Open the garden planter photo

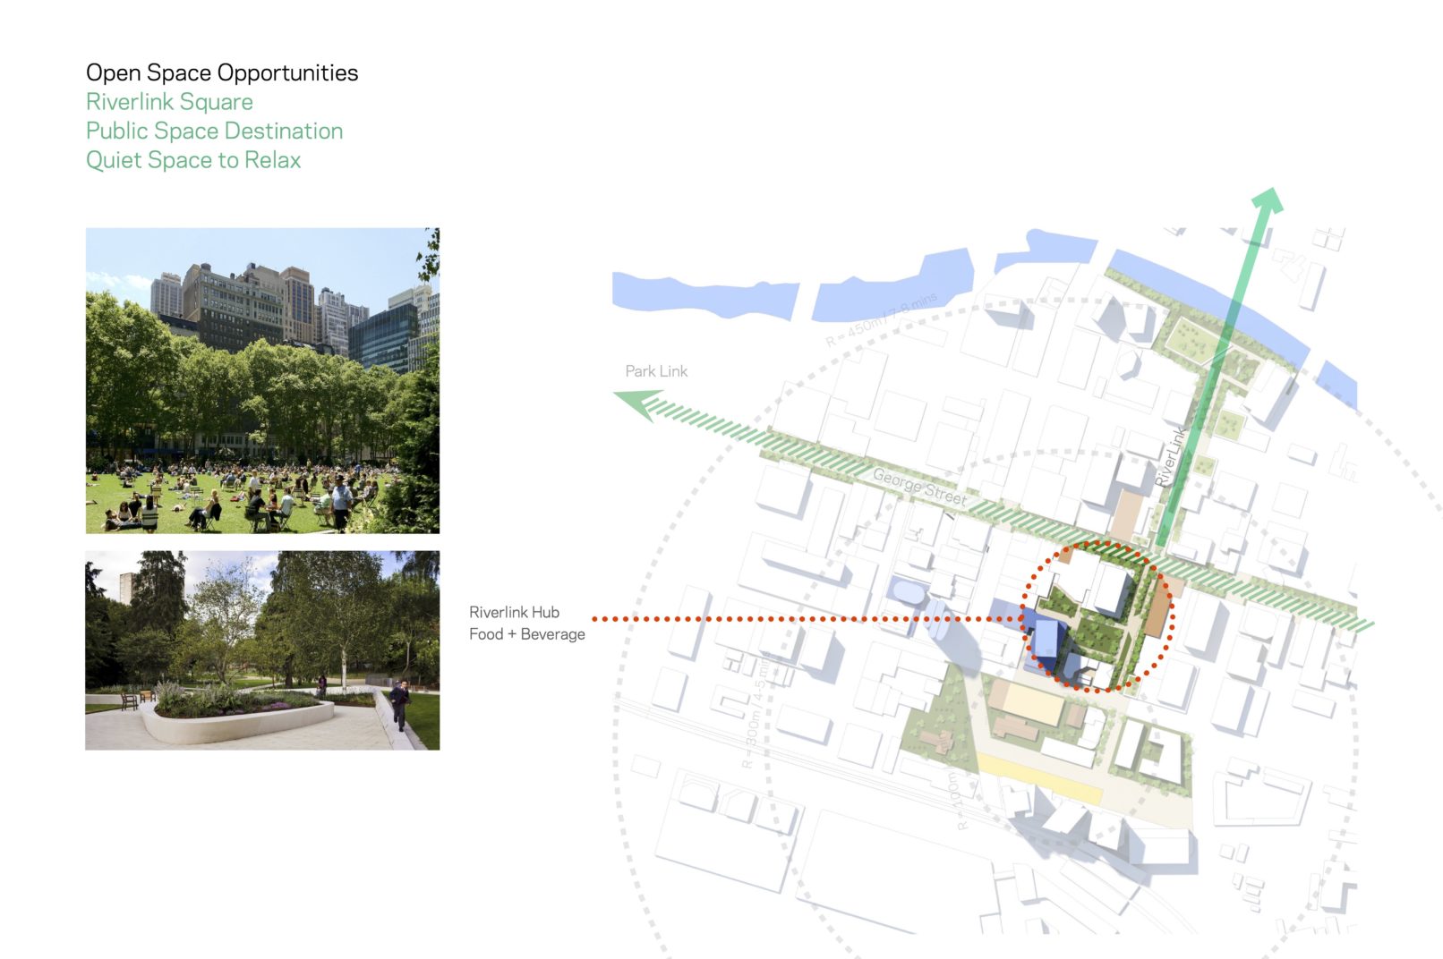point(262,650)
